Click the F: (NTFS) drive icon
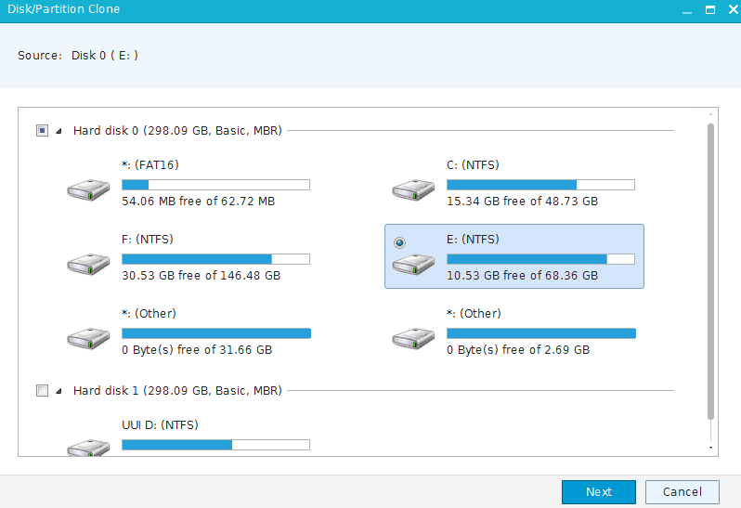This screenshot has height=508, width=741. (88, 264)
